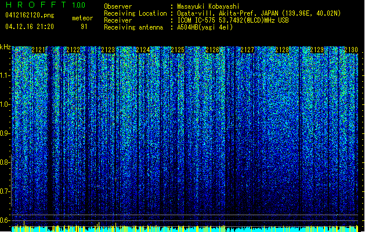The width and height of the screenshot is (365, 232).
Task: Click the 2128 time marker
Action: 282,50
